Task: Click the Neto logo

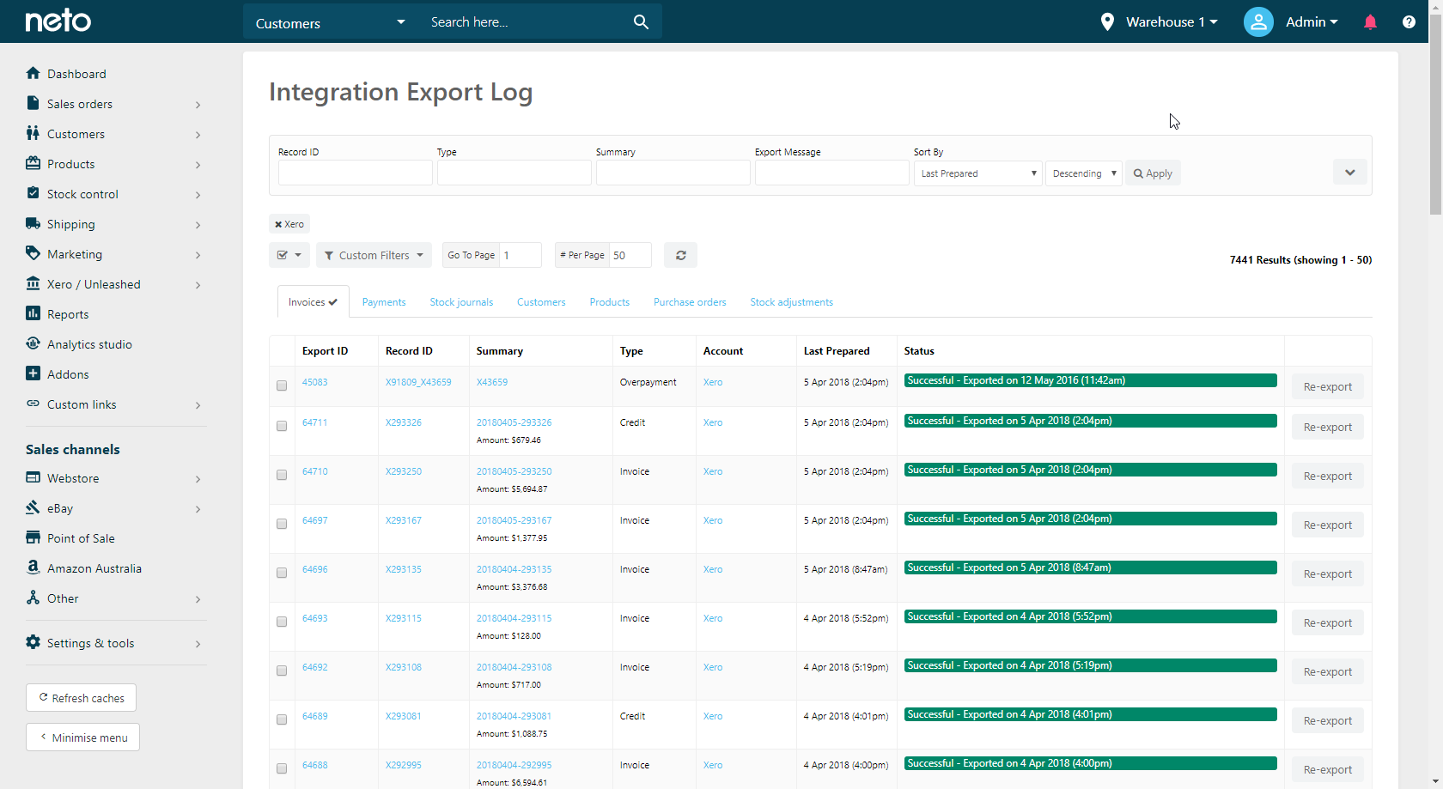Action: coord(58,21)
